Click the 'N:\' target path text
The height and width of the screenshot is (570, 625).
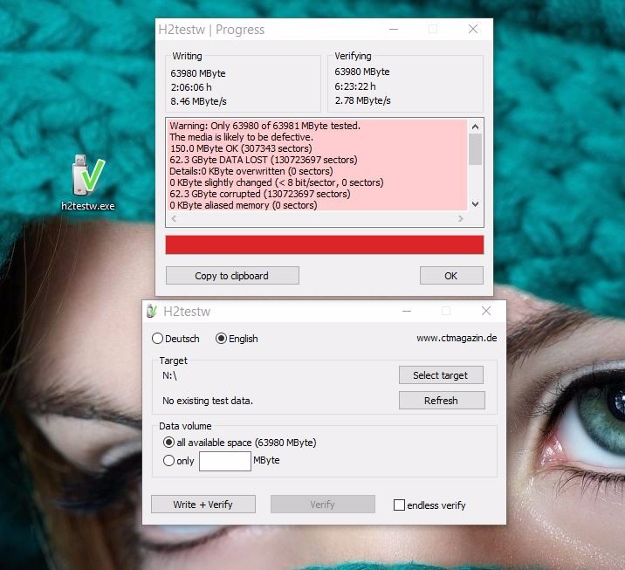[169, 375]
